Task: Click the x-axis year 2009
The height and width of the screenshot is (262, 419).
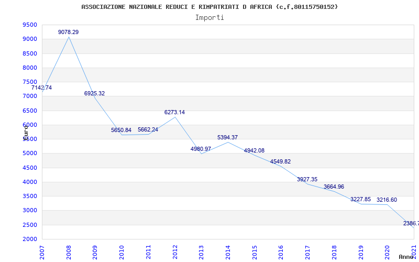Action: (95, 252)
